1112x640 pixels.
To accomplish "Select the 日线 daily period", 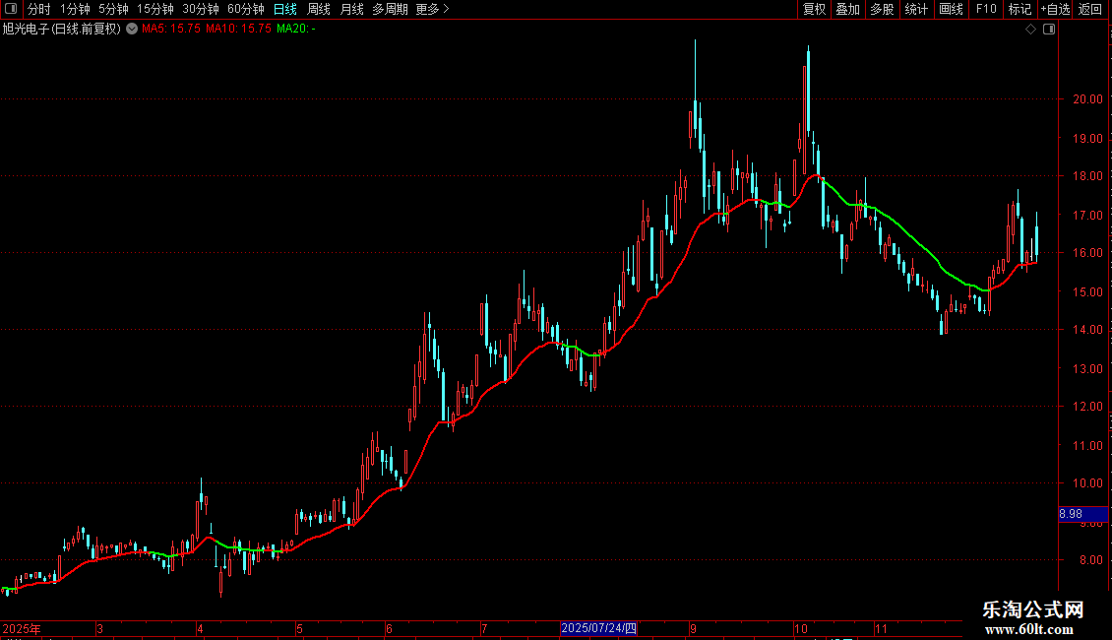I will [x=285, y=9].
